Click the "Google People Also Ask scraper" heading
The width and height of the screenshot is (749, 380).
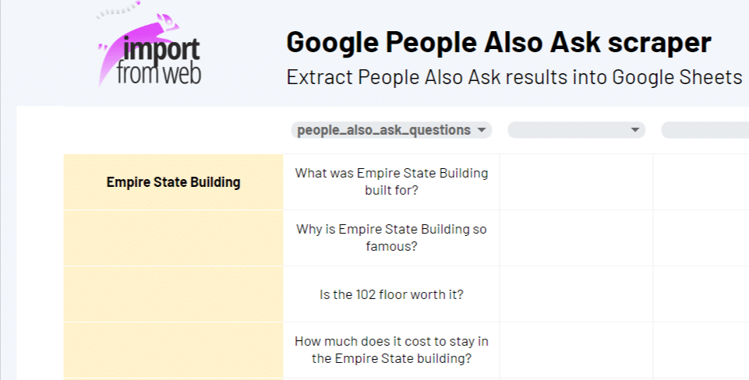(498, 42)
